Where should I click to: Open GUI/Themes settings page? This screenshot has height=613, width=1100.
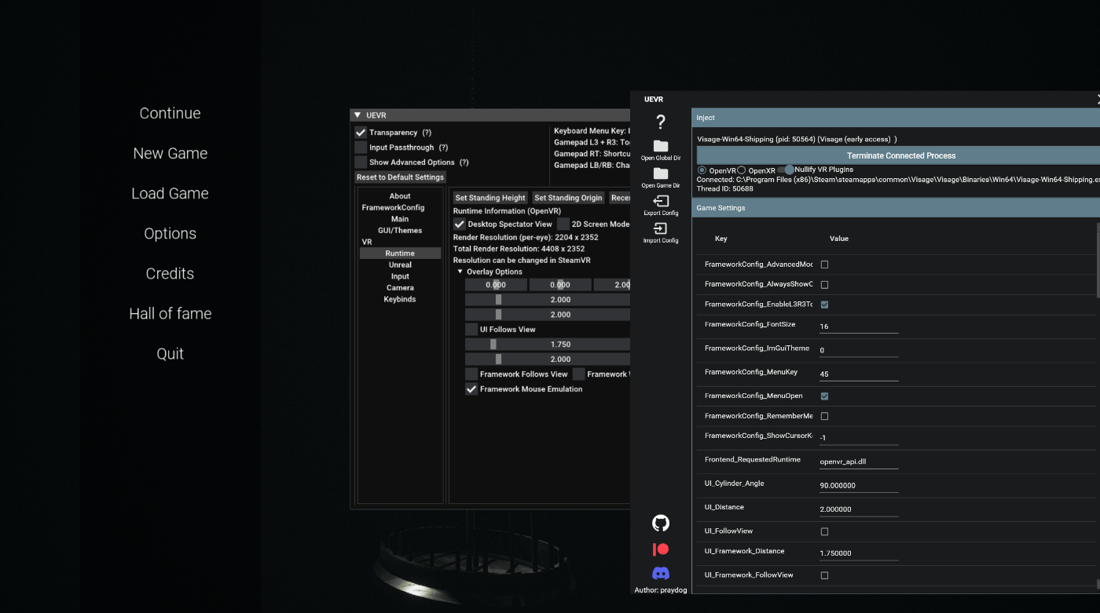(400, 231)
